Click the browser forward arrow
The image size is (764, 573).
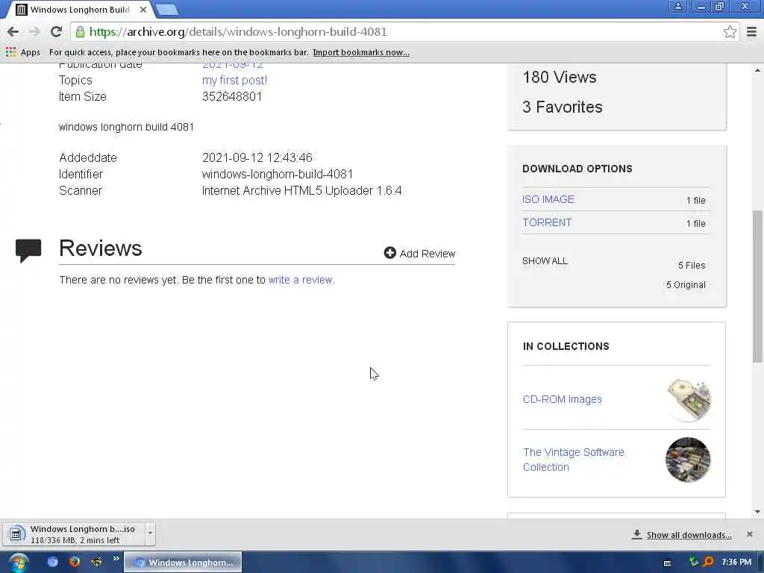(x=34, y=31)
